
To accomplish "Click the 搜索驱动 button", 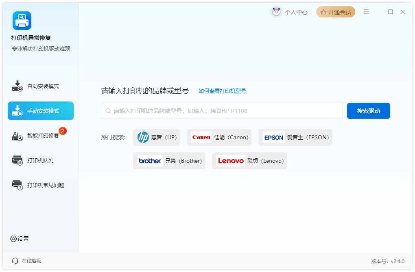I will pos(369,111).
